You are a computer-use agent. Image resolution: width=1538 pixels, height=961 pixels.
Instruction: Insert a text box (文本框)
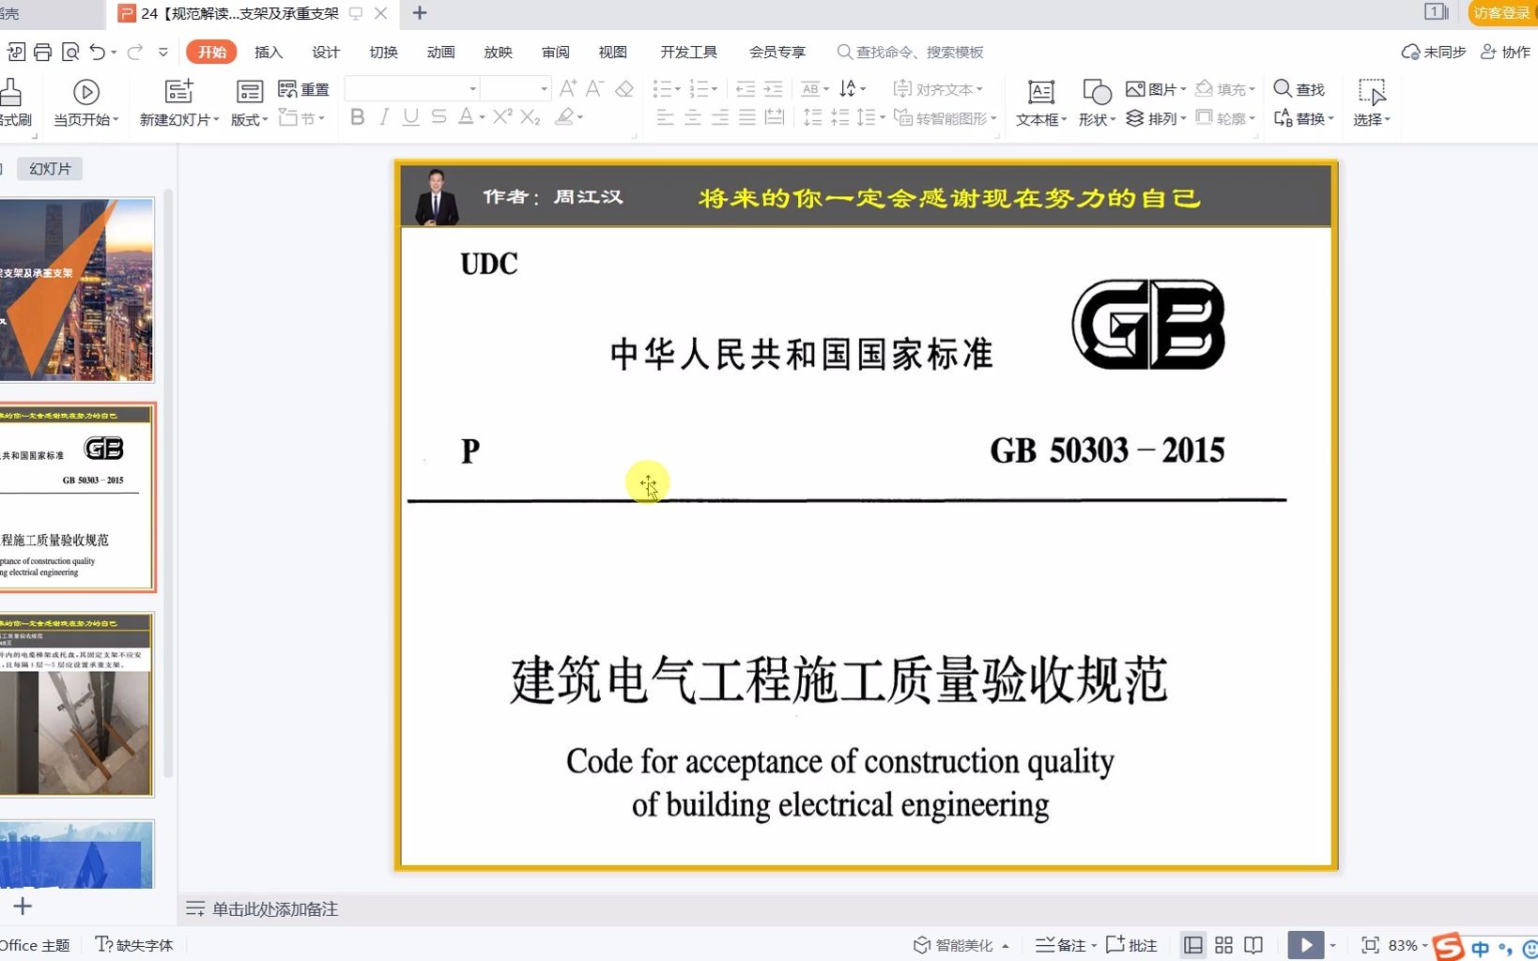(x=1040, y=103)
